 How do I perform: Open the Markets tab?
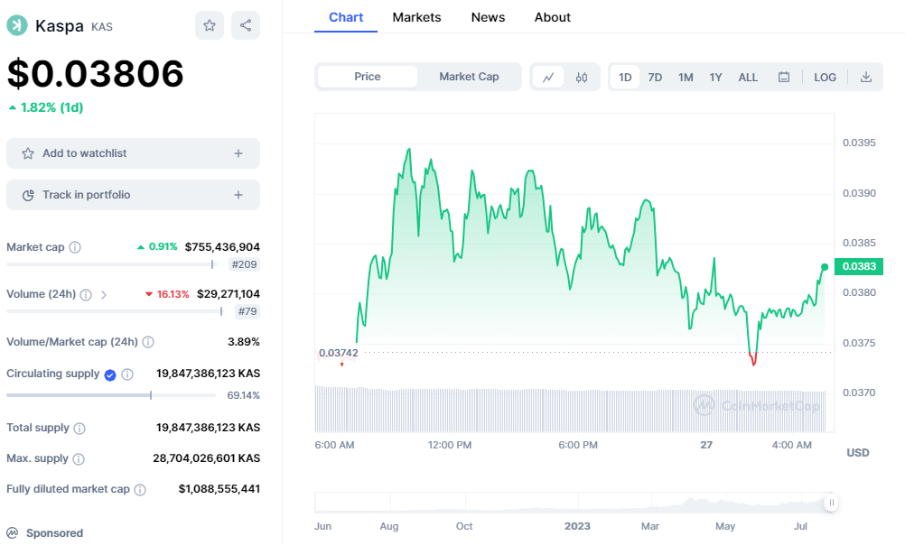[416, 17]
